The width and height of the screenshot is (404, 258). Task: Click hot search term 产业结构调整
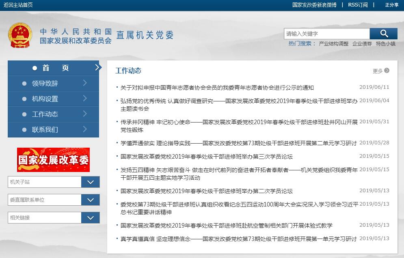(x=333, y=44)
